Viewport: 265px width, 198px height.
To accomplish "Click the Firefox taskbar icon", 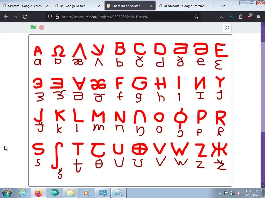I will 39,193.
